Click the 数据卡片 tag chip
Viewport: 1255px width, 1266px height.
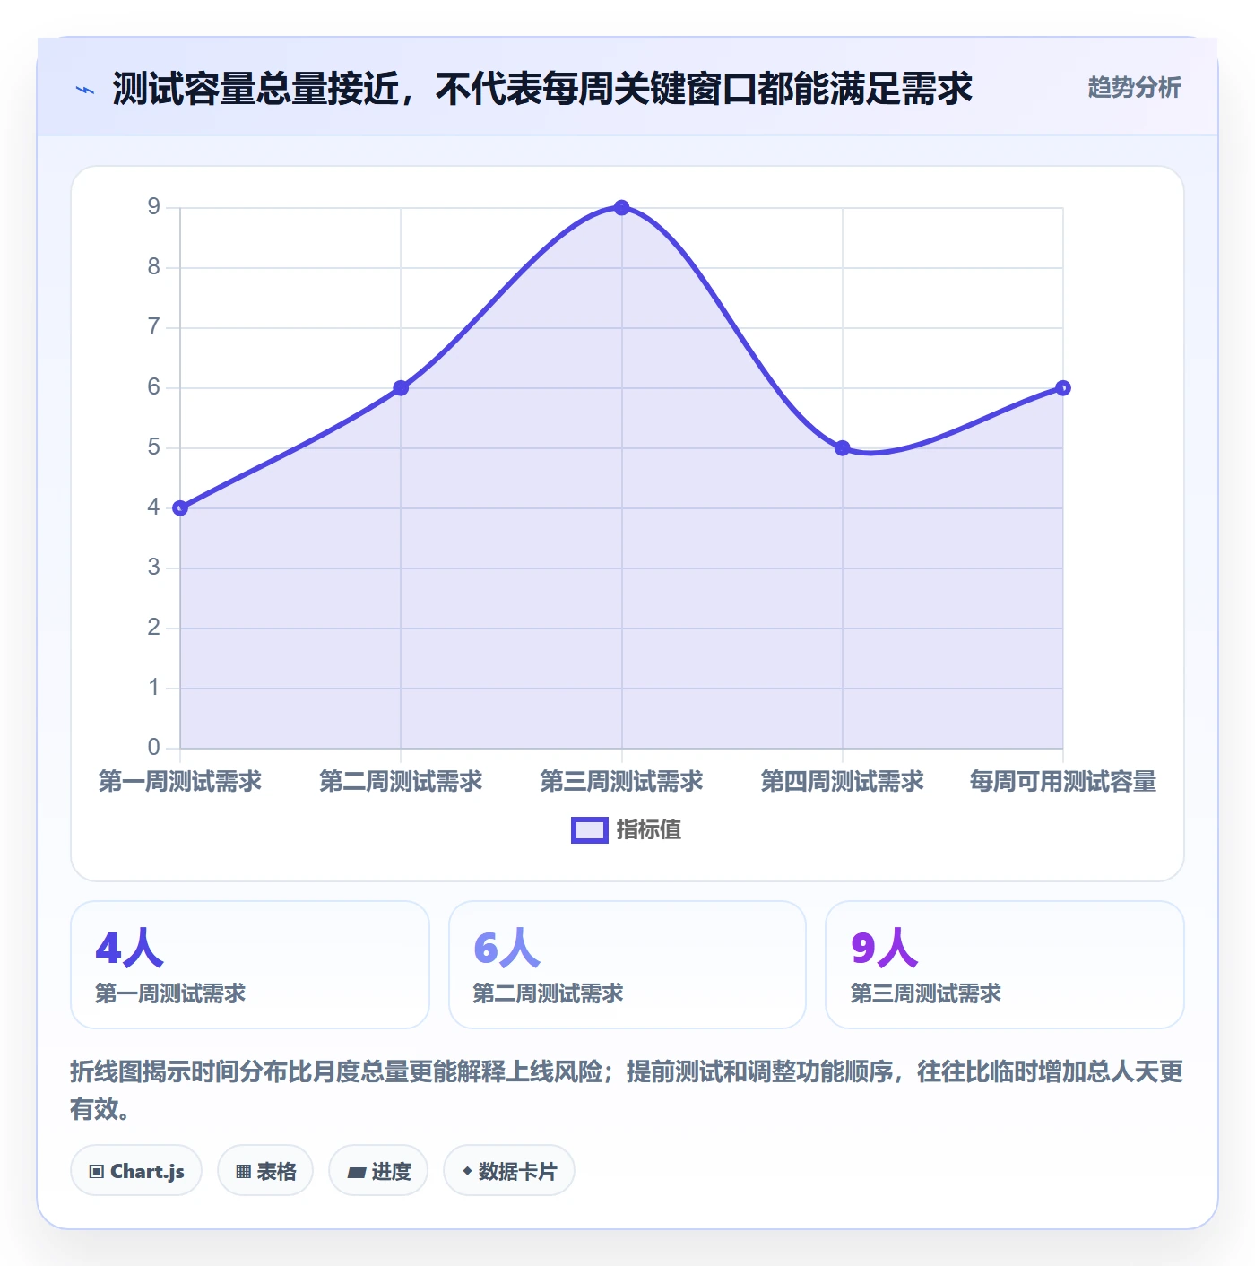point(509,1170)
